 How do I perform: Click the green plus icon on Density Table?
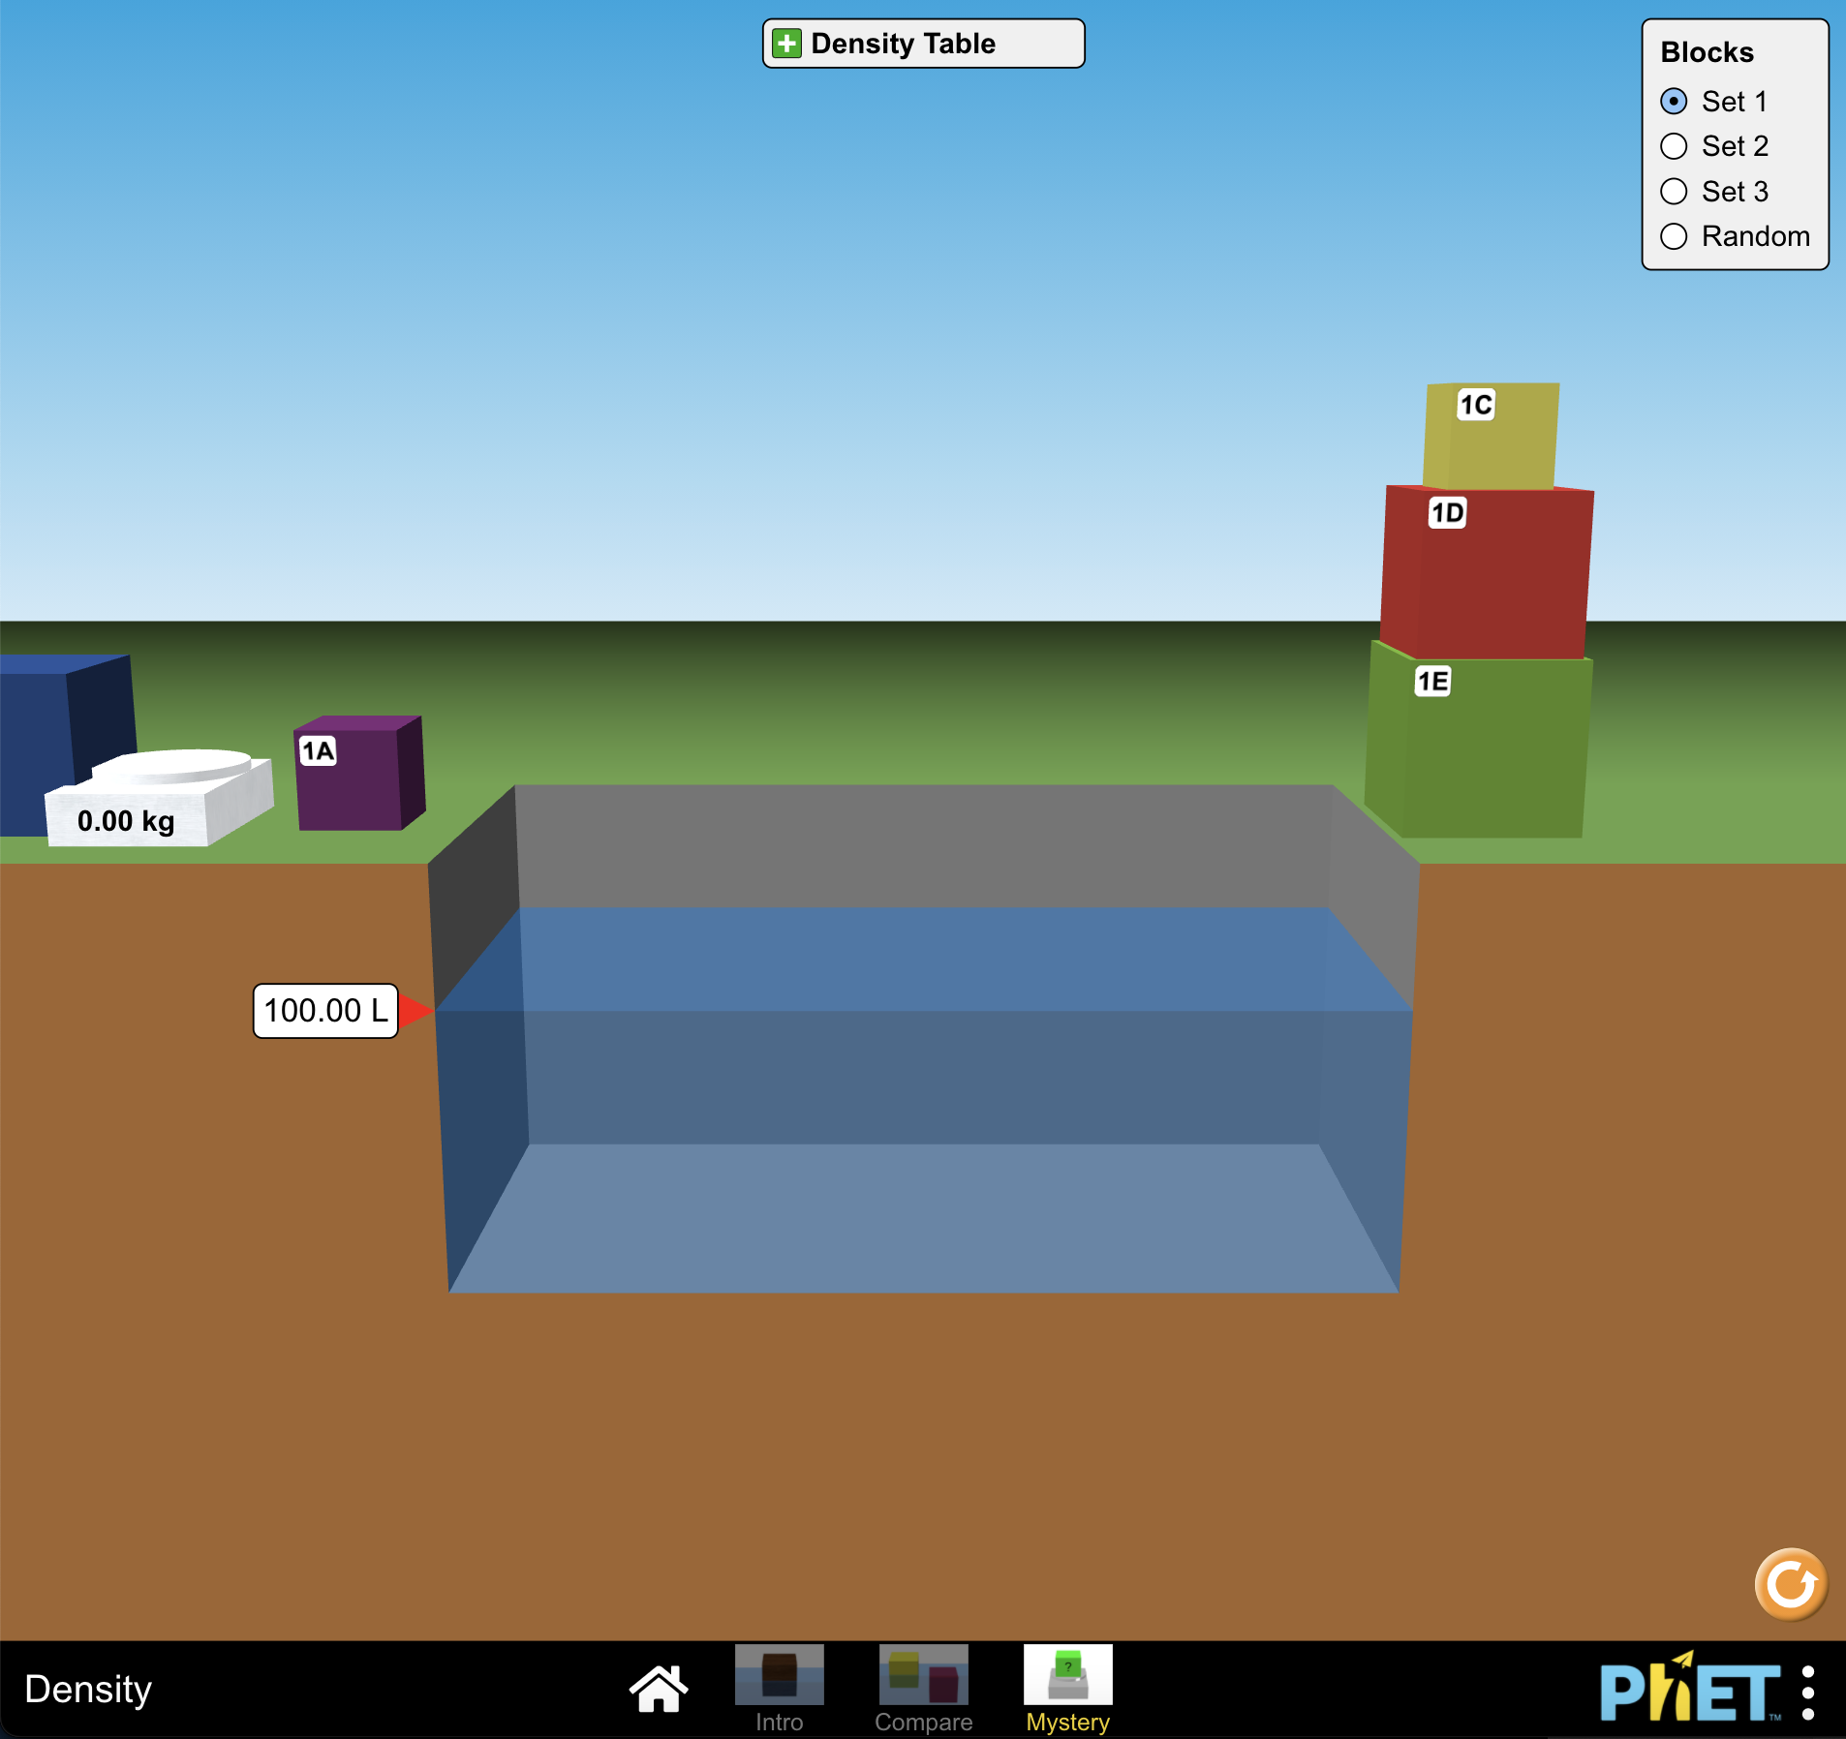(x=785, y=43)
